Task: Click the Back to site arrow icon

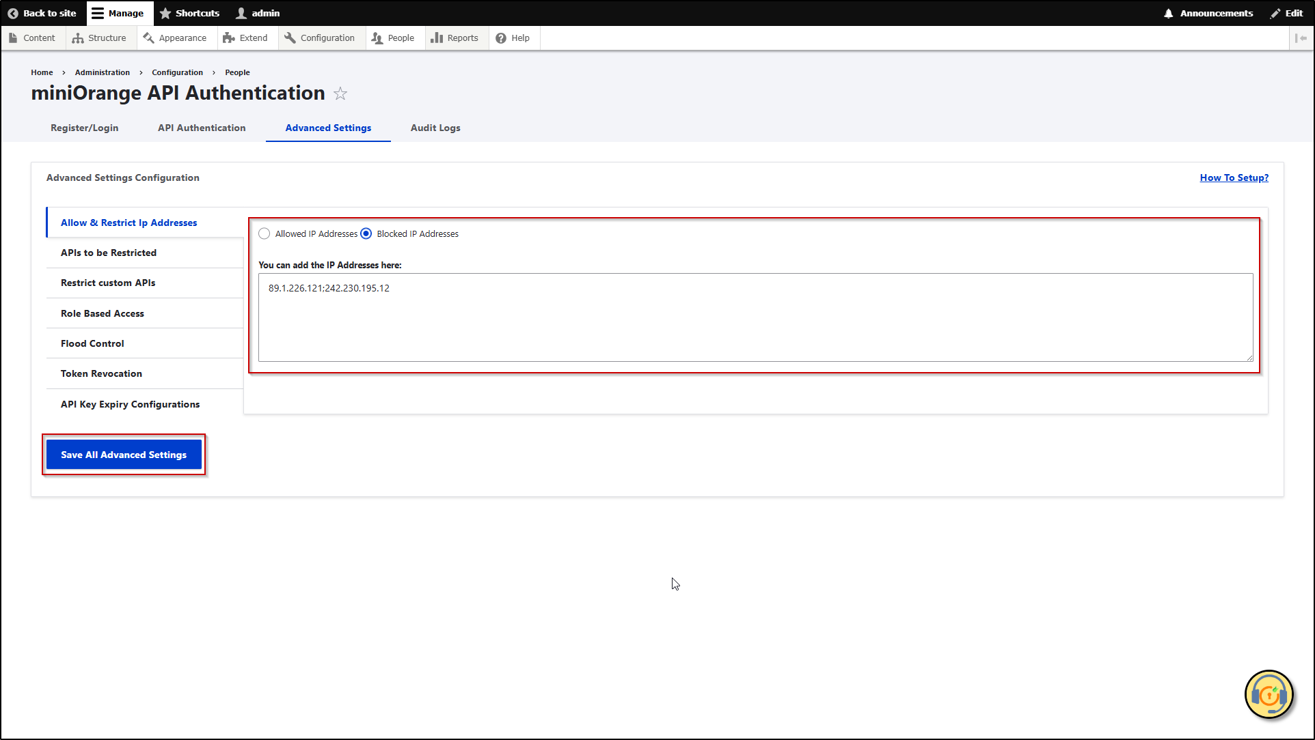Action: (12, 13)
